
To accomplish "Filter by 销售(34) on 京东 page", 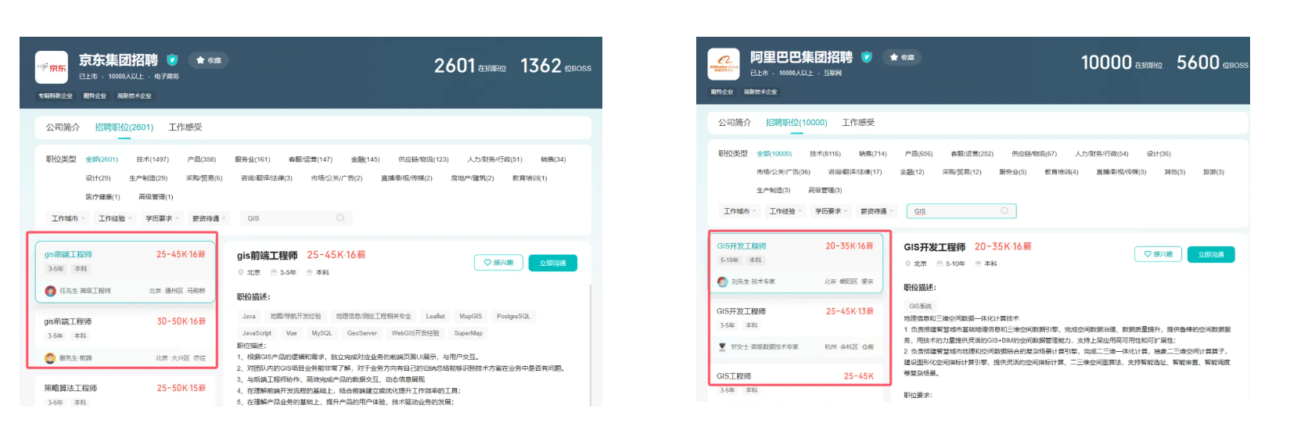I will pyautogui.click(x=553, y=159).
